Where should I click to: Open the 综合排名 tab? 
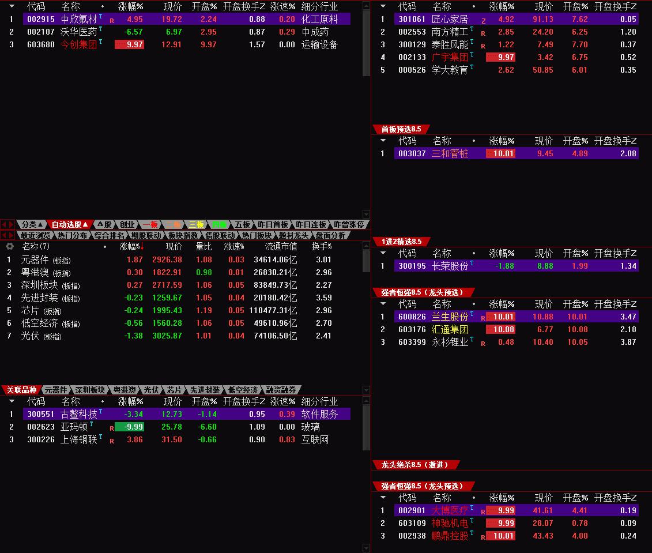coord(110,235)
